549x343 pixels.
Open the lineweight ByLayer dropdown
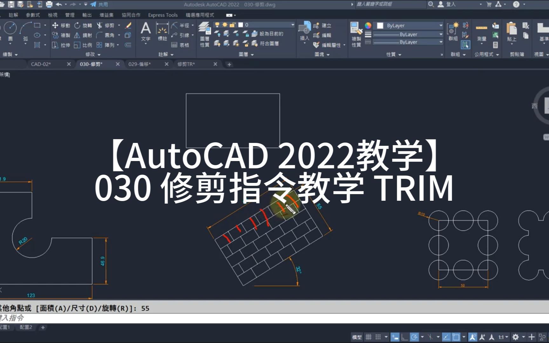pos(408,34)
